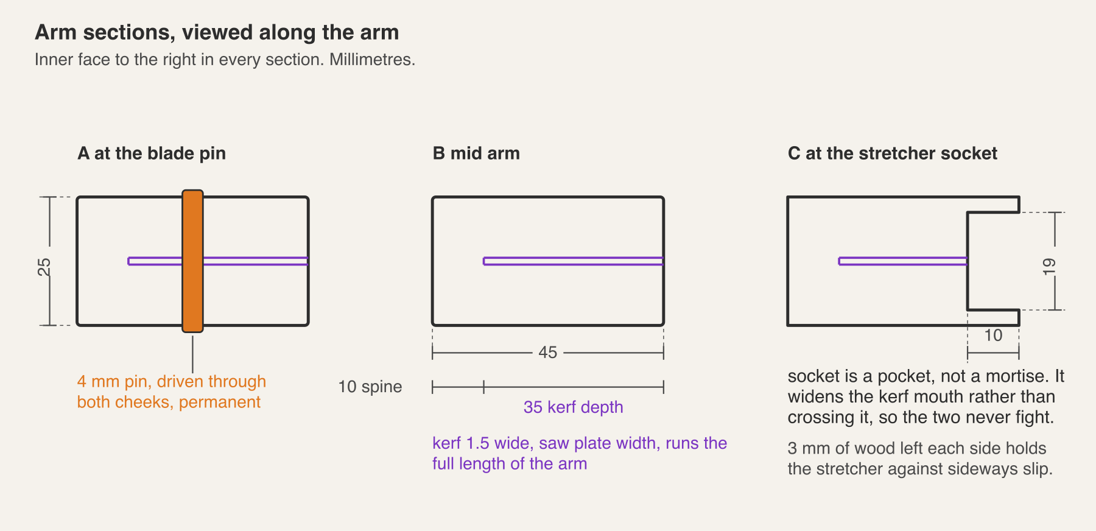This screenshot has width=1096, height=531.
Task: Click the purple kerf line in section B
Action: pyautogui.click(x=573, y=261)
